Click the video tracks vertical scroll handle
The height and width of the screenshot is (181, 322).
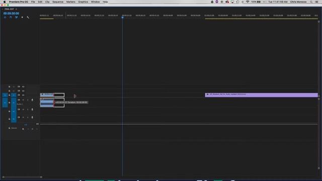pyautogui.click(x=318, y=22)
